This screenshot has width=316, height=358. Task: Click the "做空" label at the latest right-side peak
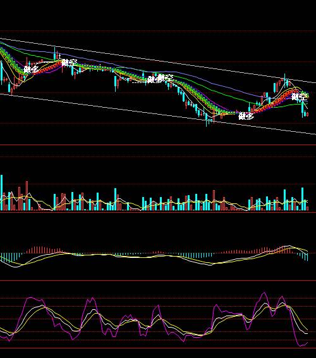[x=299, y=97]
